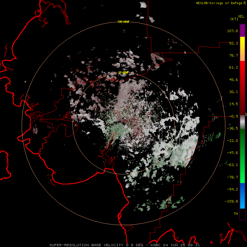Click the TH legend label
The width and height of the screenshot is (247, 247).
(236, 214)
